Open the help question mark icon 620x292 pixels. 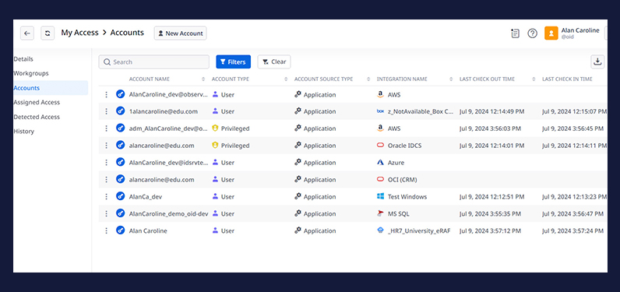pos(533,33)
